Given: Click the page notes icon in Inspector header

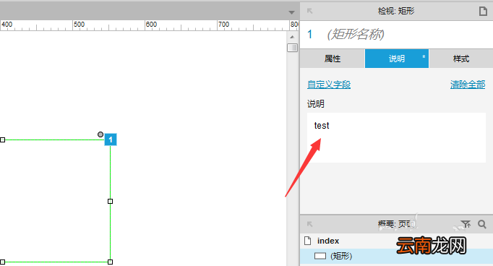Looking at the screenshot, I should [483, 12].
